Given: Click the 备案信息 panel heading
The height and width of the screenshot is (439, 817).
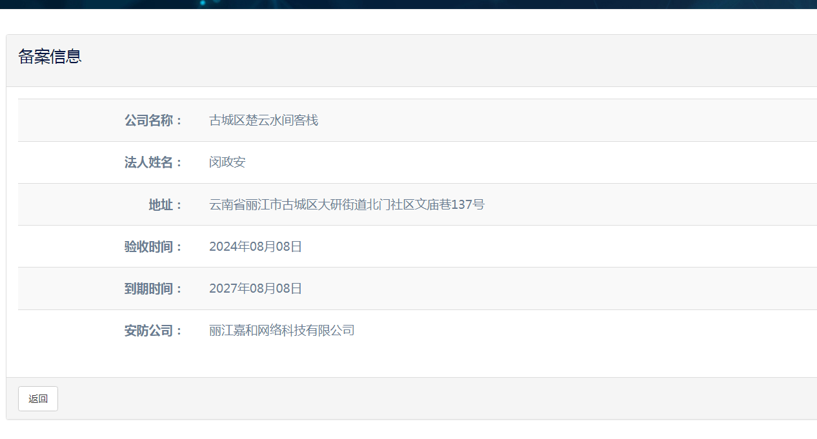Looking at the screenshot, I should pos(50,57).
